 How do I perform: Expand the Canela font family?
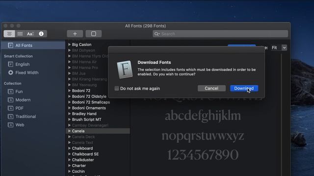tap(69, 131)
